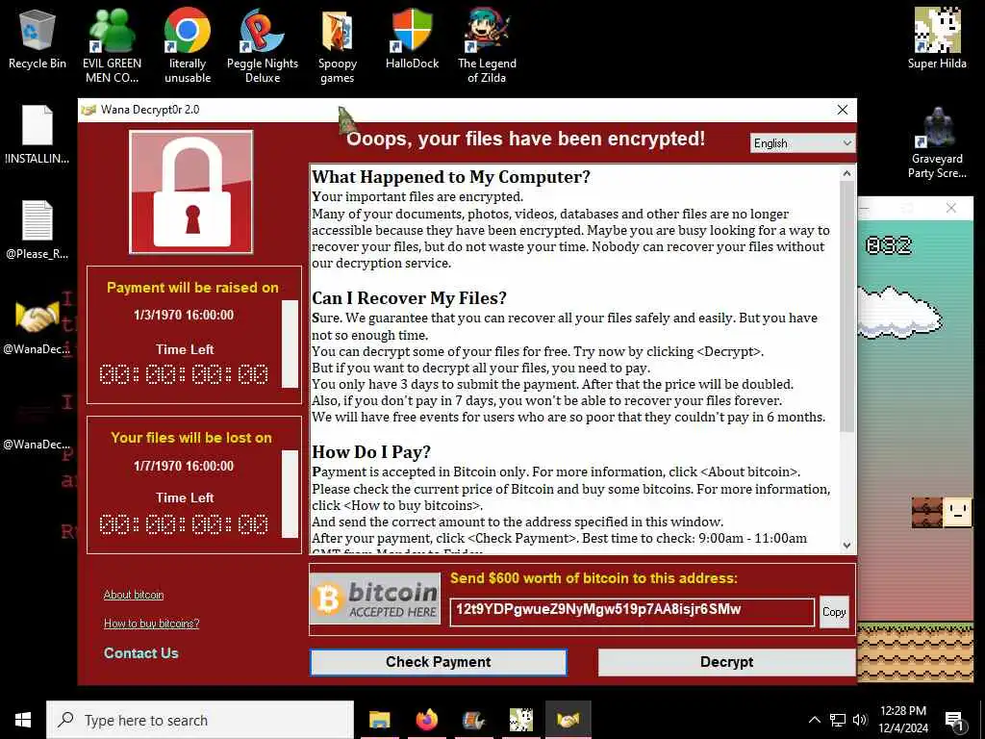Click the Wana Decrypt0r handshake taskbar icon
This screenshot has height=739, width=985.
pos(568,720)
